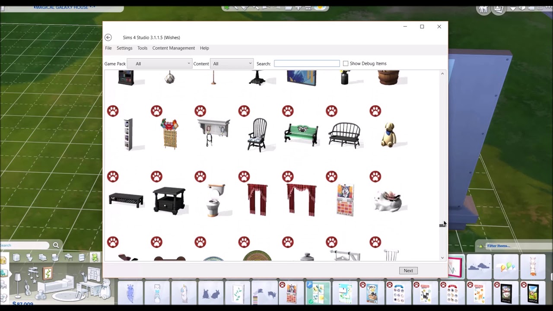Screen dimensions: 553x311
Task: Go back using the circular back arrow
Action: click(108, 38)
